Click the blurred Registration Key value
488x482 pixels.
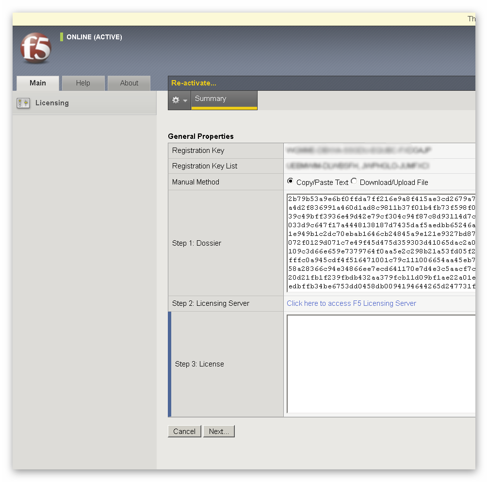tap(358, 150)
